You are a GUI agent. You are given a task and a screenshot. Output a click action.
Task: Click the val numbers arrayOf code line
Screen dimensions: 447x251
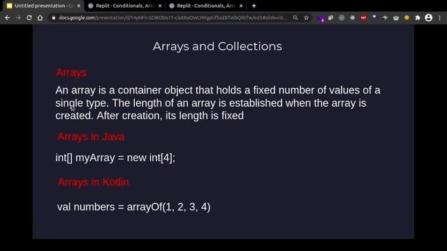133,207
